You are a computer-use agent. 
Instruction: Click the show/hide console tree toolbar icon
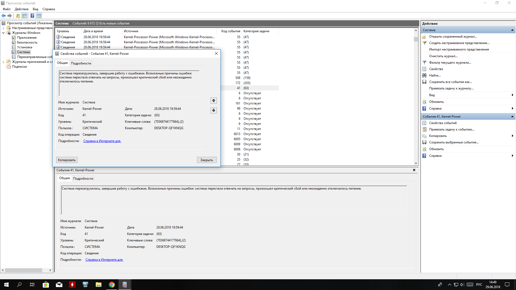(24, 16)
